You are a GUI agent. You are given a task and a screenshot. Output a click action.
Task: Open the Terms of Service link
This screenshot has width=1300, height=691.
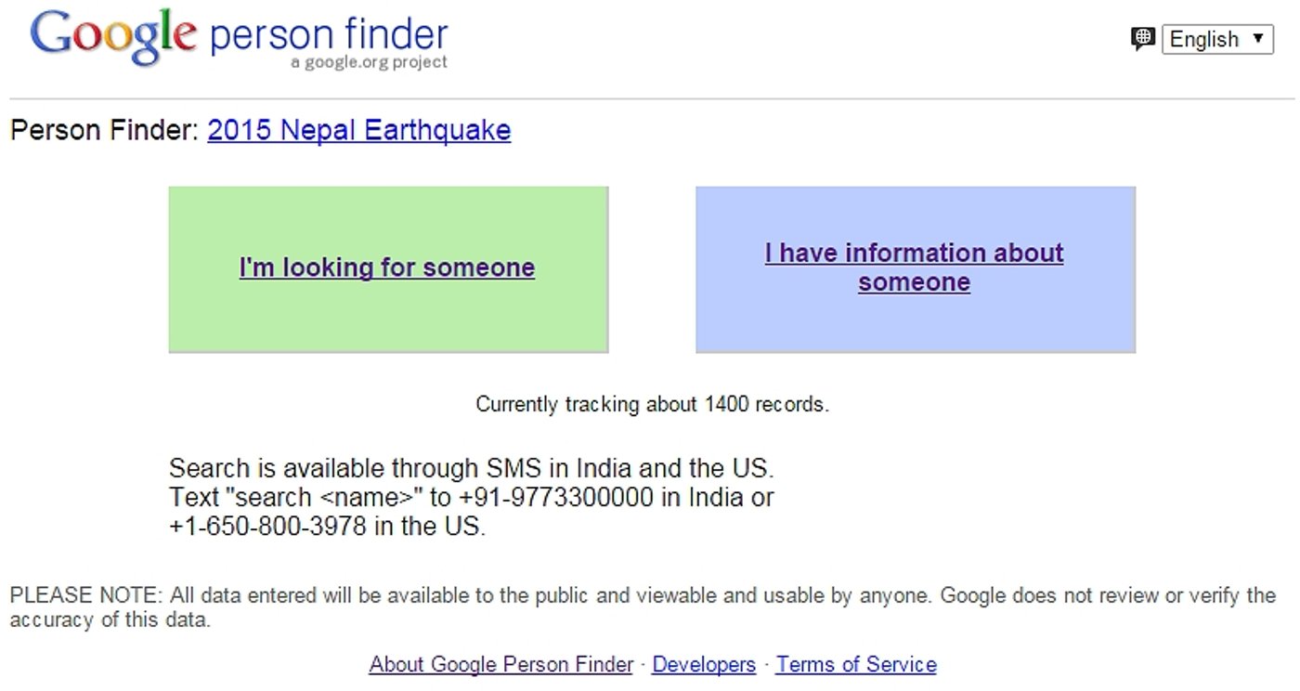pos(856,664)
